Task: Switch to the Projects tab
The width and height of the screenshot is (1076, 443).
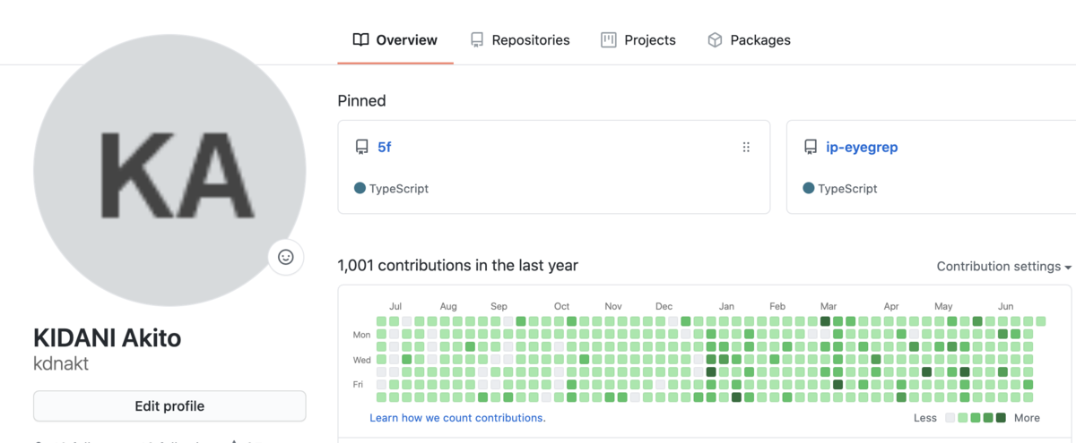Action: click(x=649, y=40)
